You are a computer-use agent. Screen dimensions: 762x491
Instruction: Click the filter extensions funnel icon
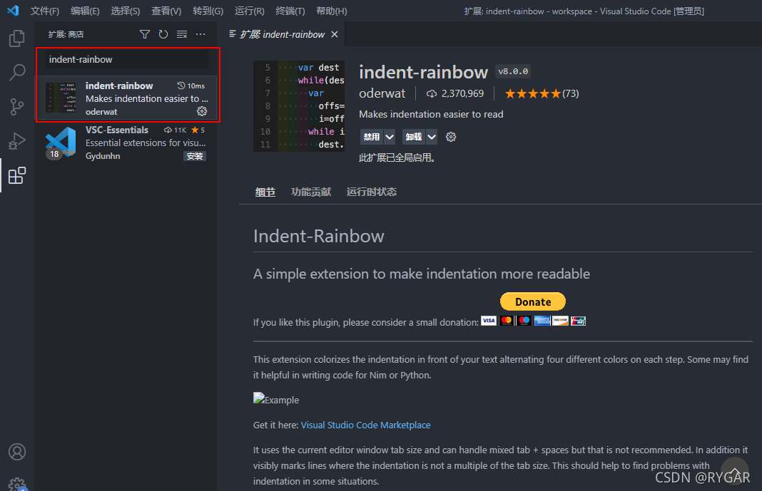point(144,34)
